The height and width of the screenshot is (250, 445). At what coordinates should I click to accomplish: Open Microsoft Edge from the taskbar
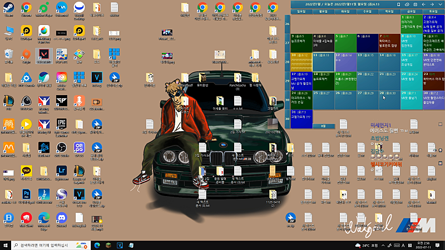(x=97, y=245)
